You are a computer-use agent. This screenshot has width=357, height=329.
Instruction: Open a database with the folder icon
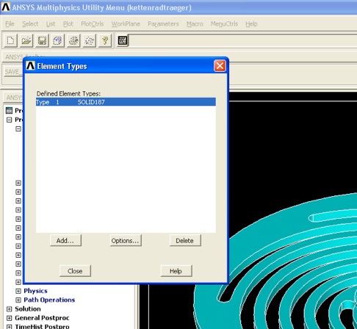click(x=26, y=40)
